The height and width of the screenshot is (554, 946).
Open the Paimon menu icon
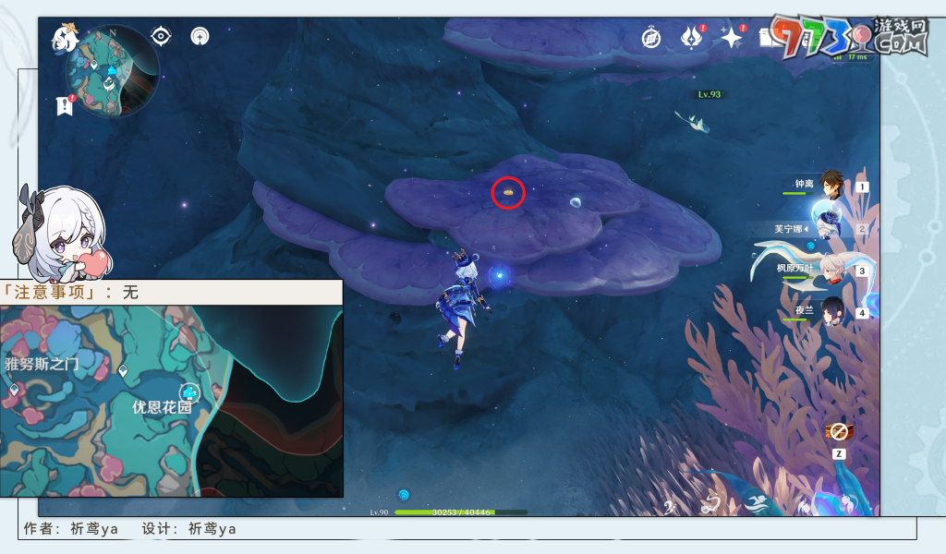[x=65, y=38]
